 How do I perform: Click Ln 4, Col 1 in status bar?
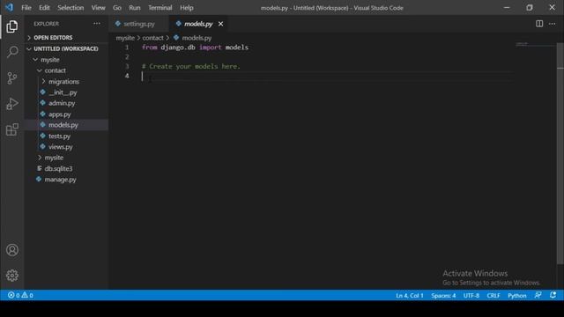pyautogui.click(x=409, y=296)
